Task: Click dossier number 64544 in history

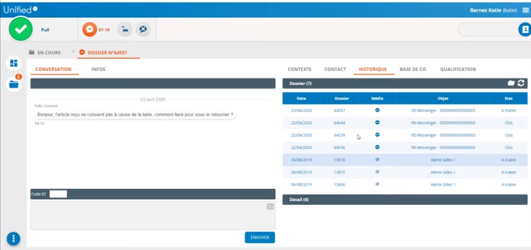Action: 339,123
